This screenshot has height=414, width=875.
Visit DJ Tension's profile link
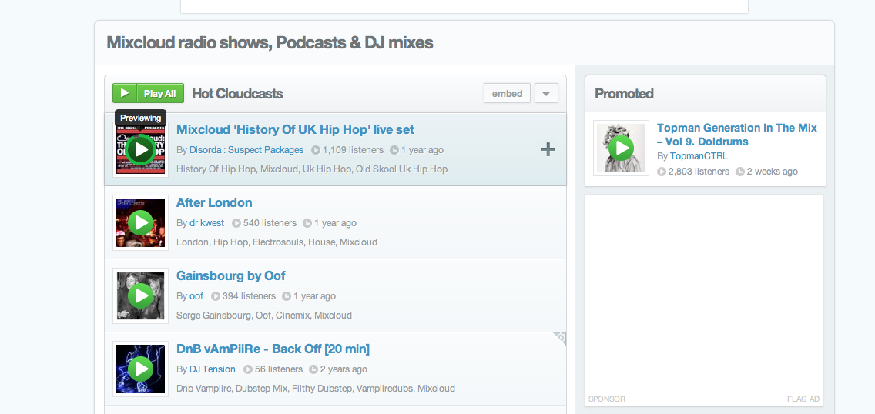[x=213, y=369]
